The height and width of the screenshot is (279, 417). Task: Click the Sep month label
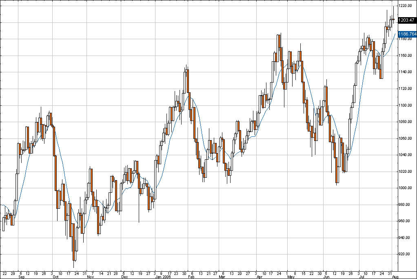tap(22, 277)
